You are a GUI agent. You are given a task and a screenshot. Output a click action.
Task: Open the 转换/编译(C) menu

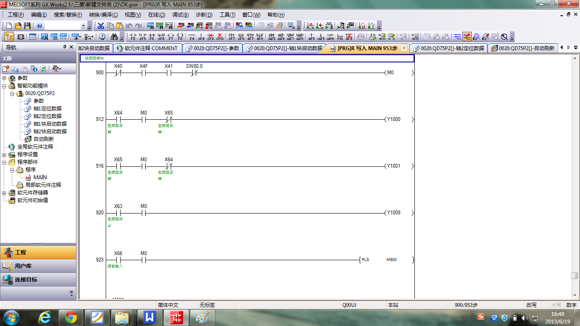tap(103, 15)
